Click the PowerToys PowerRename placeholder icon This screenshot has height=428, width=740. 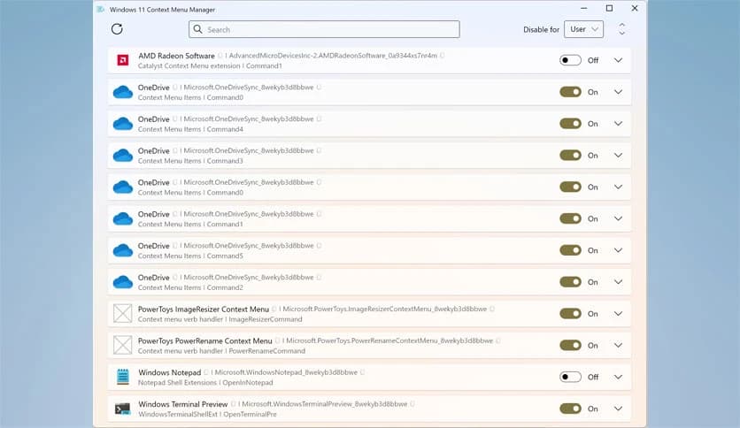pyautogui.click(x=123, y=345)
